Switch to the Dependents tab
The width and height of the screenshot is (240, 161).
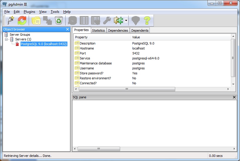140,30
